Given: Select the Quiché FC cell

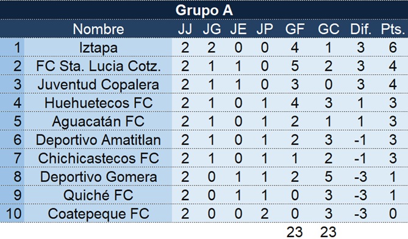Looking at the screenshot, I should point(98,195).
